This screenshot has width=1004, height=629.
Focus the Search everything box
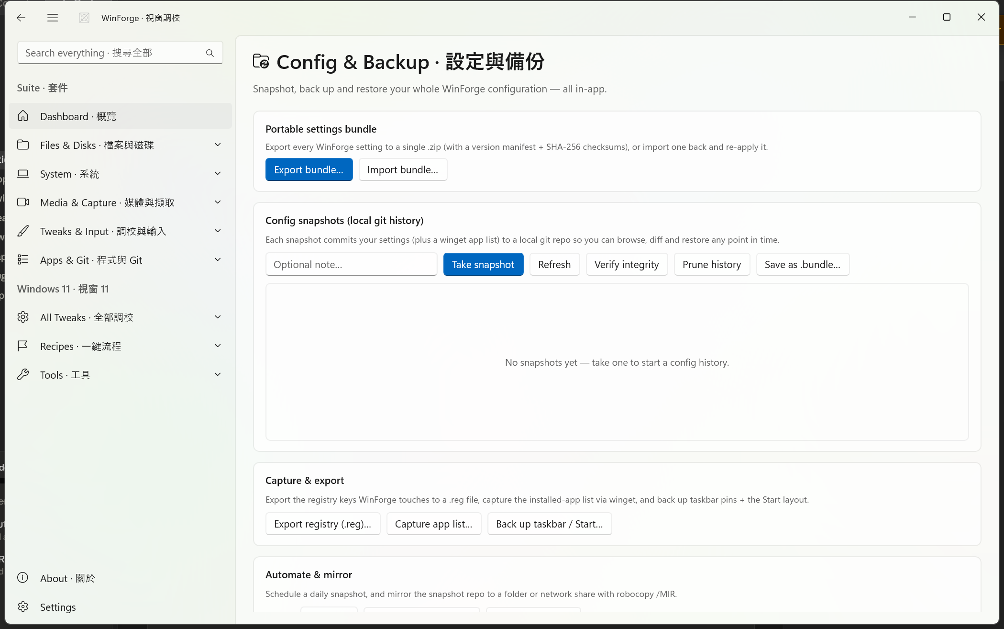[120, 53]
